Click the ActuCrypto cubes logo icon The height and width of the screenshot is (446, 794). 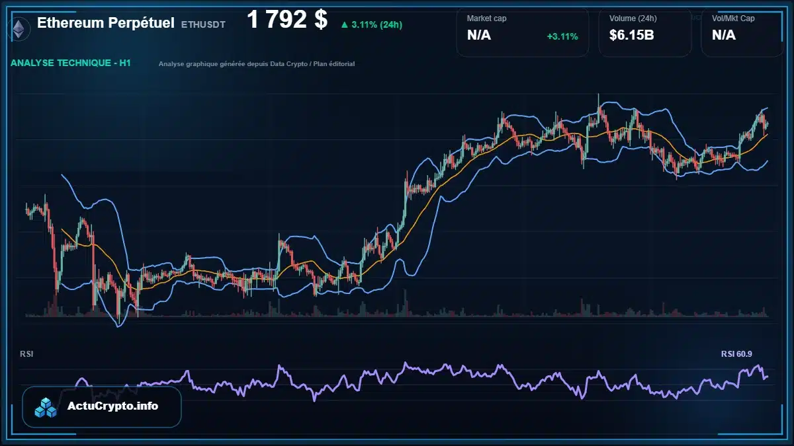click(x=46, y=407)
